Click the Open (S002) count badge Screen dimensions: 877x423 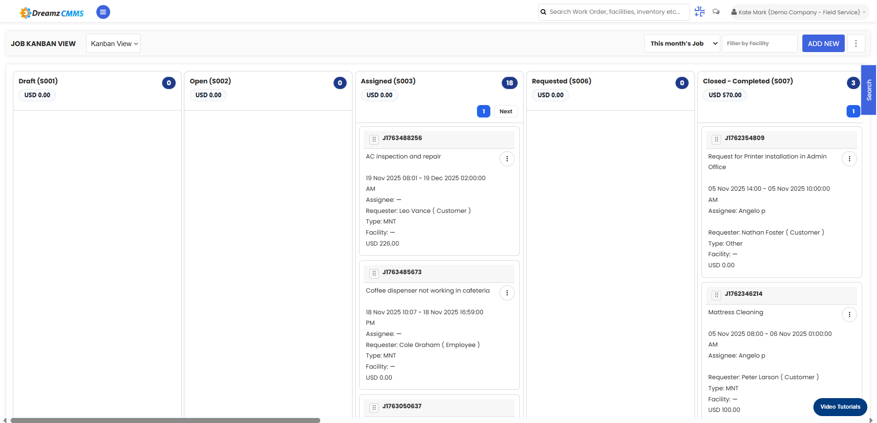click(x=340, y=83)
